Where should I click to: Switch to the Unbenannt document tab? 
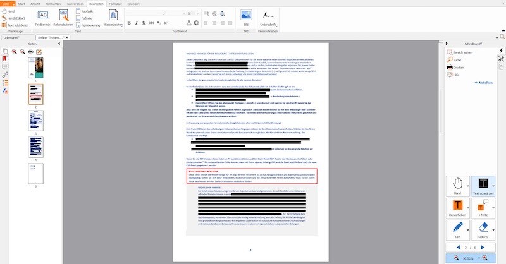18,37
